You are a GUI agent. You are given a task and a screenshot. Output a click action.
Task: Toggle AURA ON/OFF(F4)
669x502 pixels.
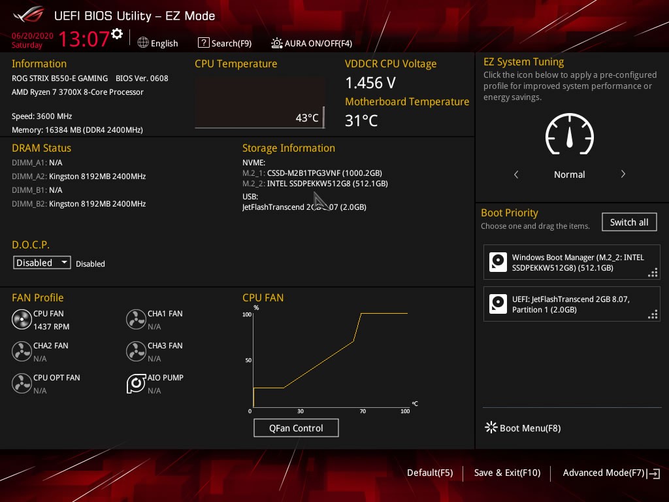(318, 43)
